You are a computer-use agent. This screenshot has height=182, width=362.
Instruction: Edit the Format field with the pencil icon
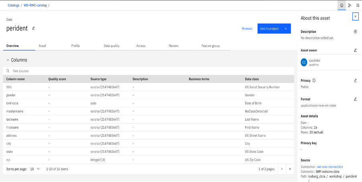pyautogui.click(x=355, y=99)
